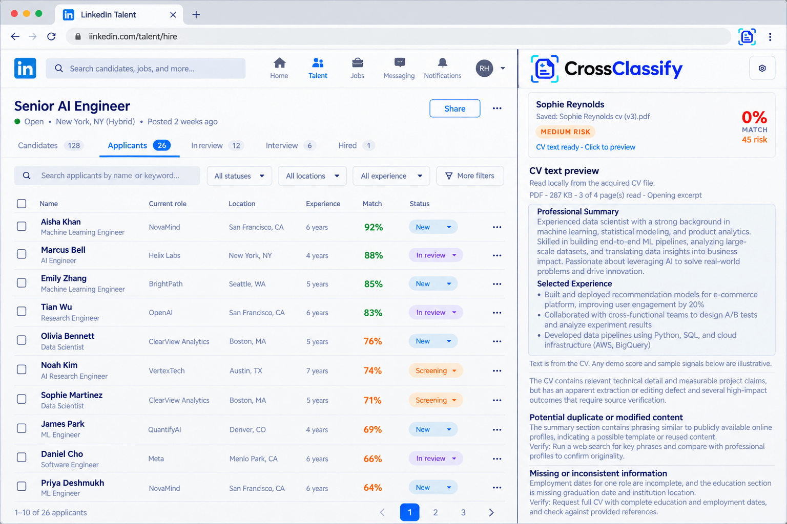Image resolution: width=787 pixels, height=524 pixels.
Task: Open row actions for Olivia Bennett
Action: click(497, 341)
